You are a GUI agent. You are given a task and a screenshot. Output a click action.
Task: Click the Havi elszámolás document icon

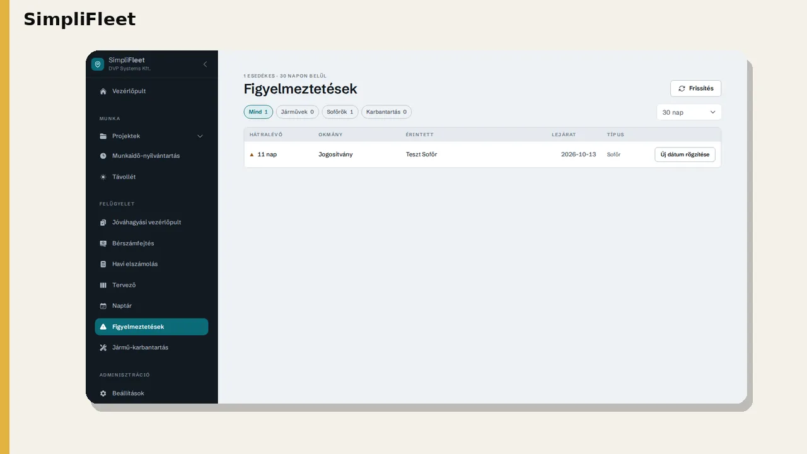coord(103,264)
